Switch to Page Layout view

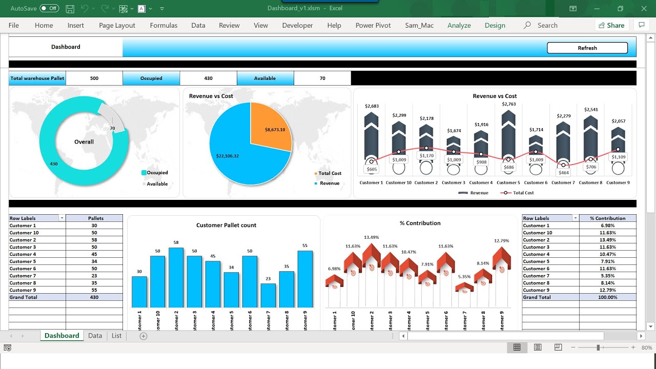tap(538, 347)
